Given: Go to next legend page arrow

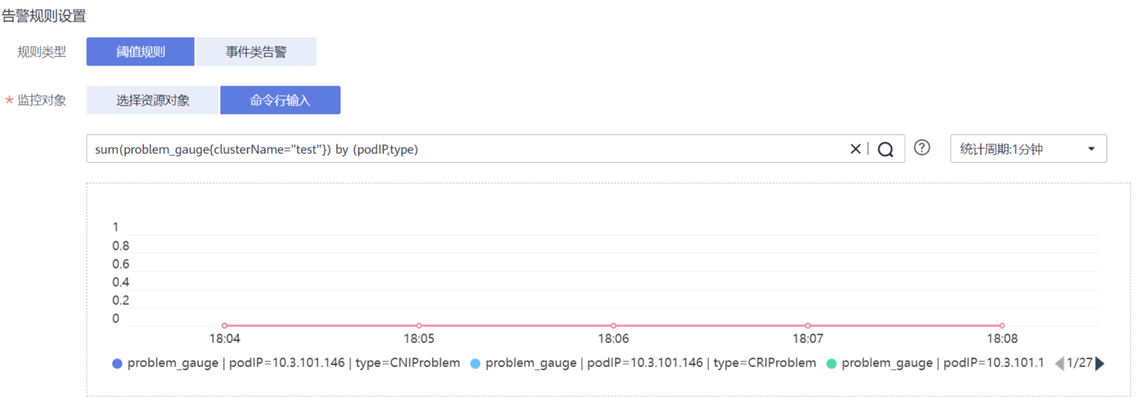Looking at the screenshot, I should [1100, 363].
